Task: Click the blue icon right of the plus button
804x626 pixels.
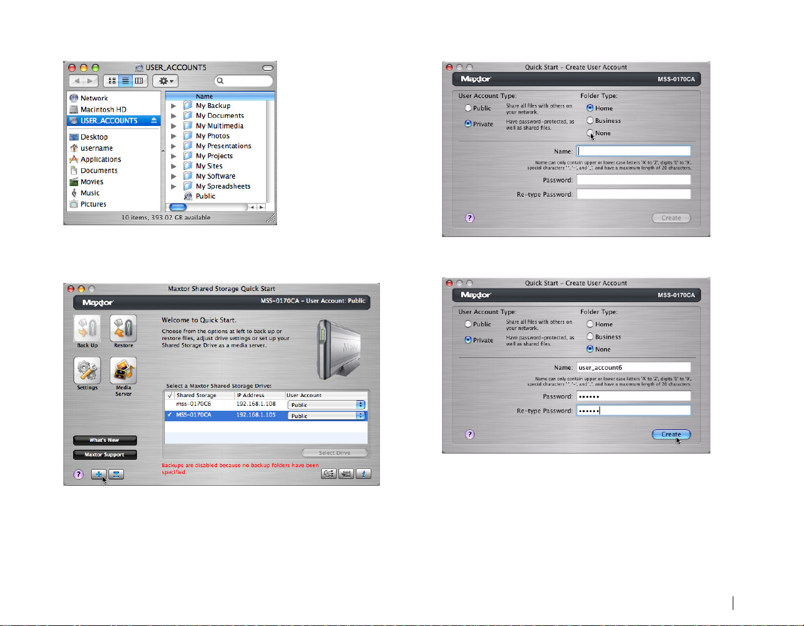Action: coord(116,474)
